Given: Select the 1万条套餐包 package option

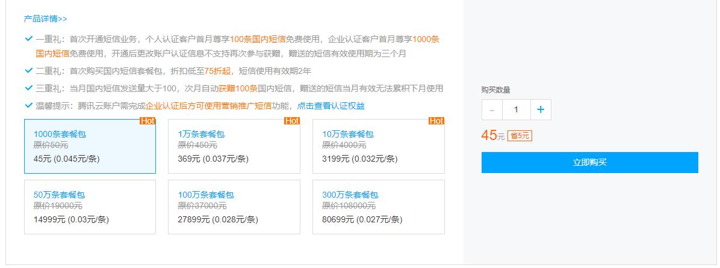Looking at the screenshot, I should [234, 147].
